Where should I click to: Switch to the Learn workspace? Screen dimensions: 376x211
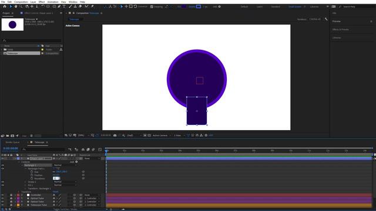click(260, 6)
